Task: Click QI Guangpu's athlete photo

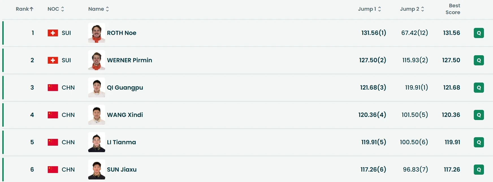Action: point(97,88)
